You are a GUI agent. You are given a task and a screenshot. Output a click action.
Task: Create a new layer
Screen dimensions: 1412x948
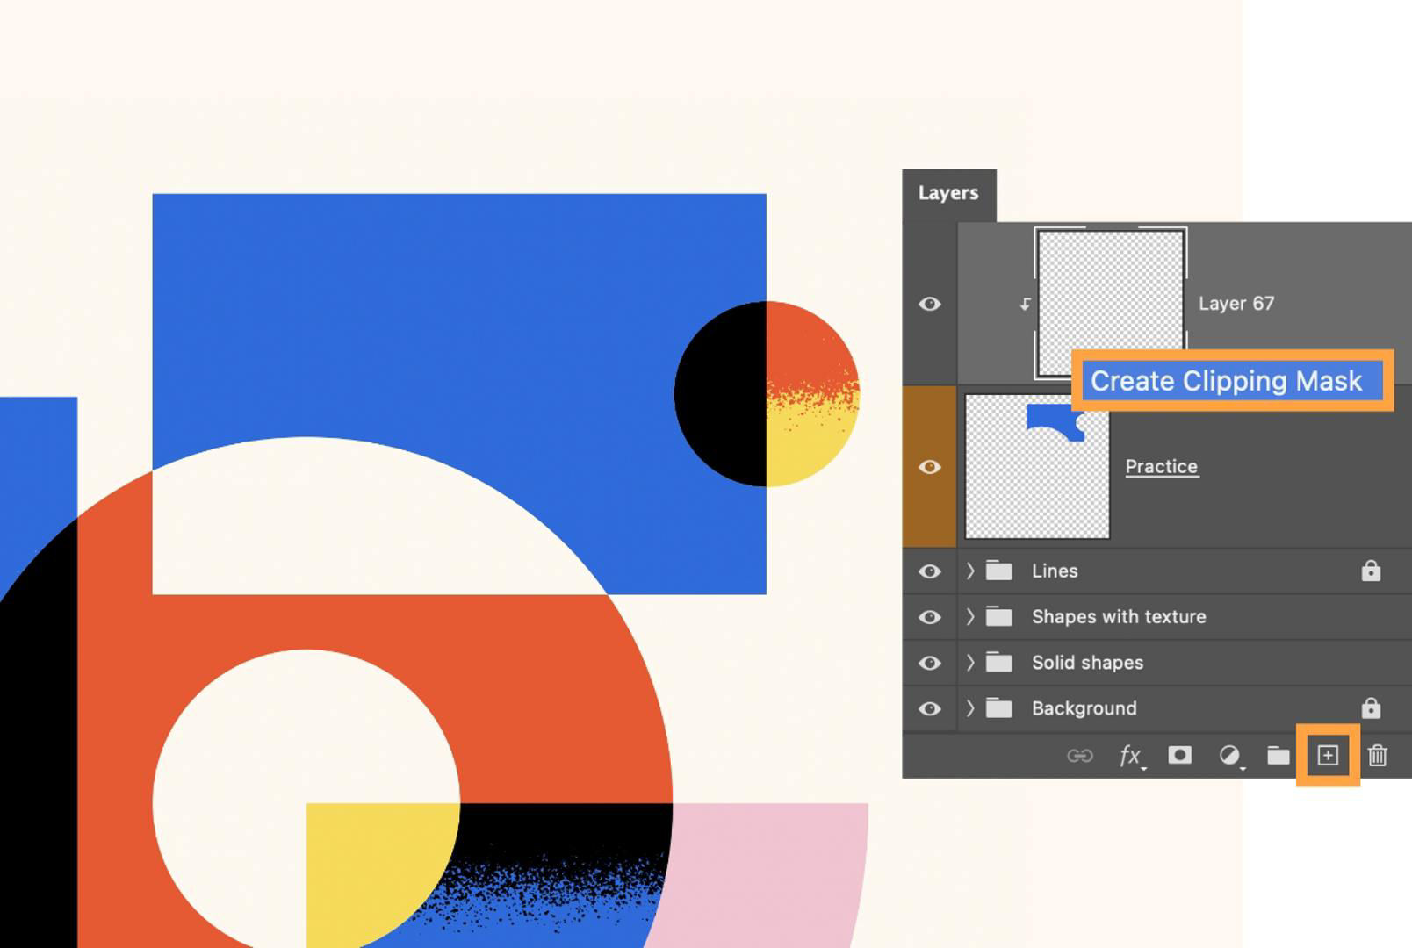pyautogui.click(x=1327, y=755)
